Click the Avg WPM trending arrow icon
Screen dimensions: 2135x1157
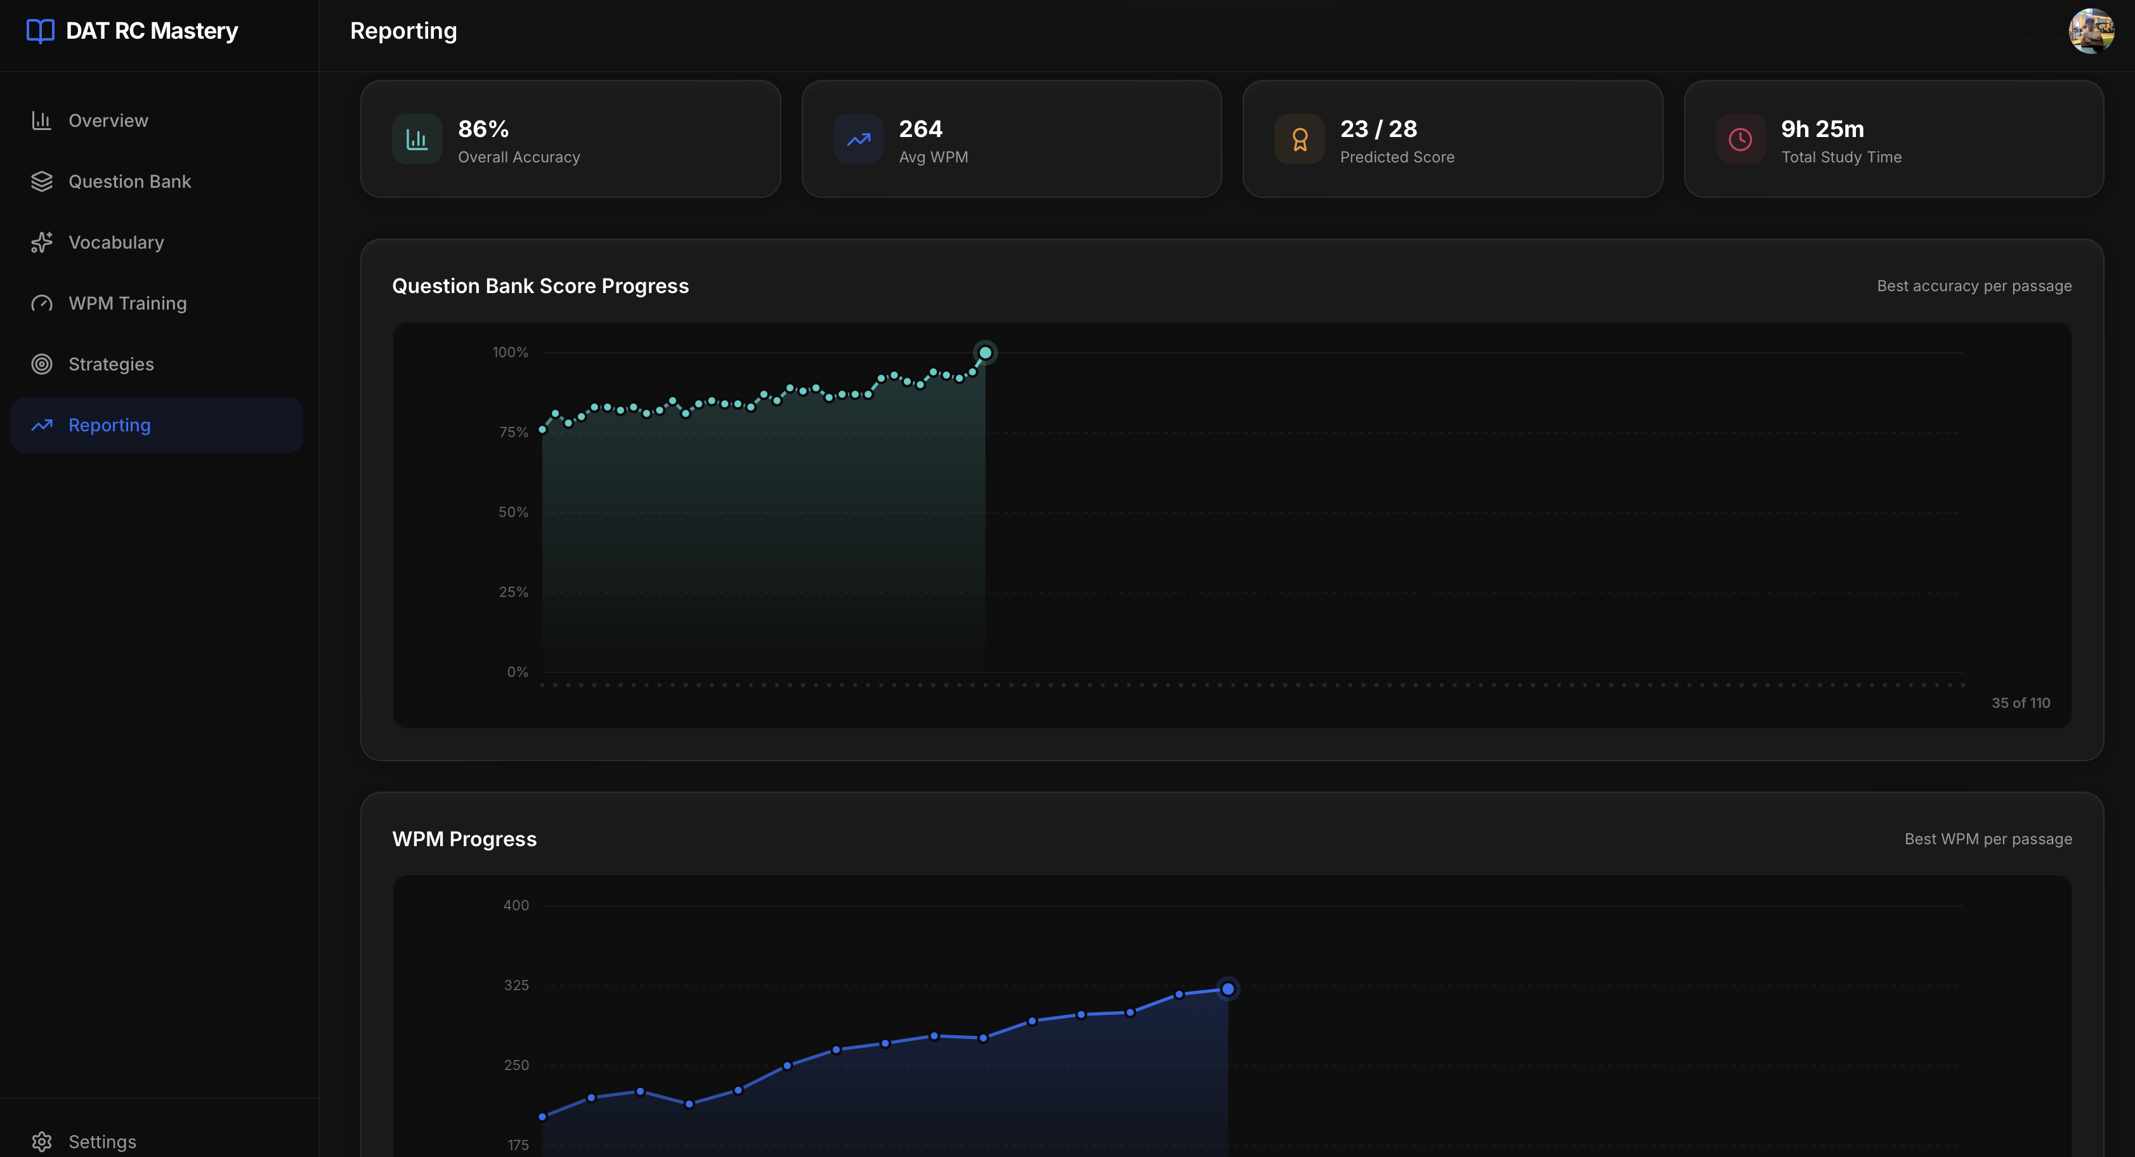click(x=858, y=140)
